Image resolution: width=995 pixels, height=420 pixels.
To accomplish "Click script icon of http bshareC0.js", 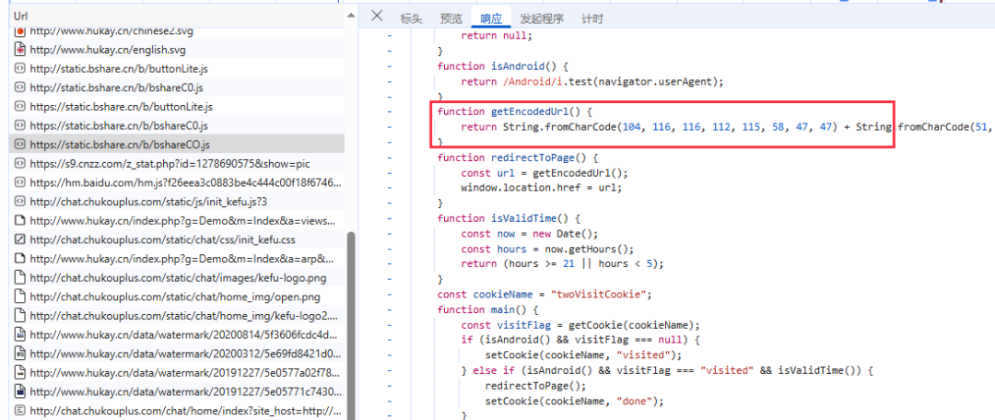I will (x=19, y=87).
